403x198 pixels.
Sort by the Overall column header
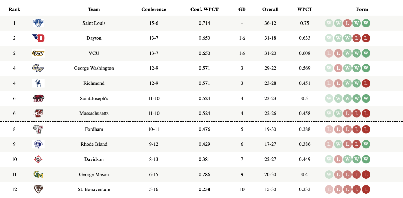(x=270, y=9)
